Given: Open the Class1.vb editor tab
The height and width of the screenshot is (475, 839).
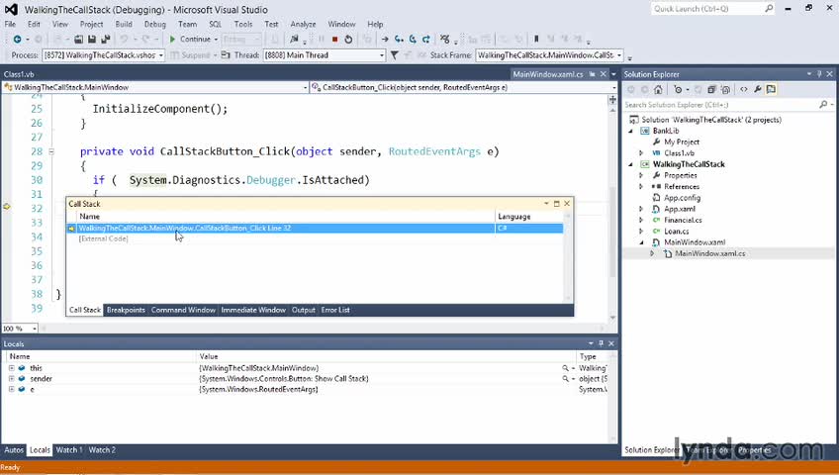Looking at the screenshot, I should [19, 74].
